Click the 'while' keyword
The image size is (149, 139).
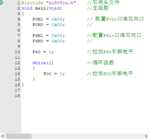click(x=39, y=63)
